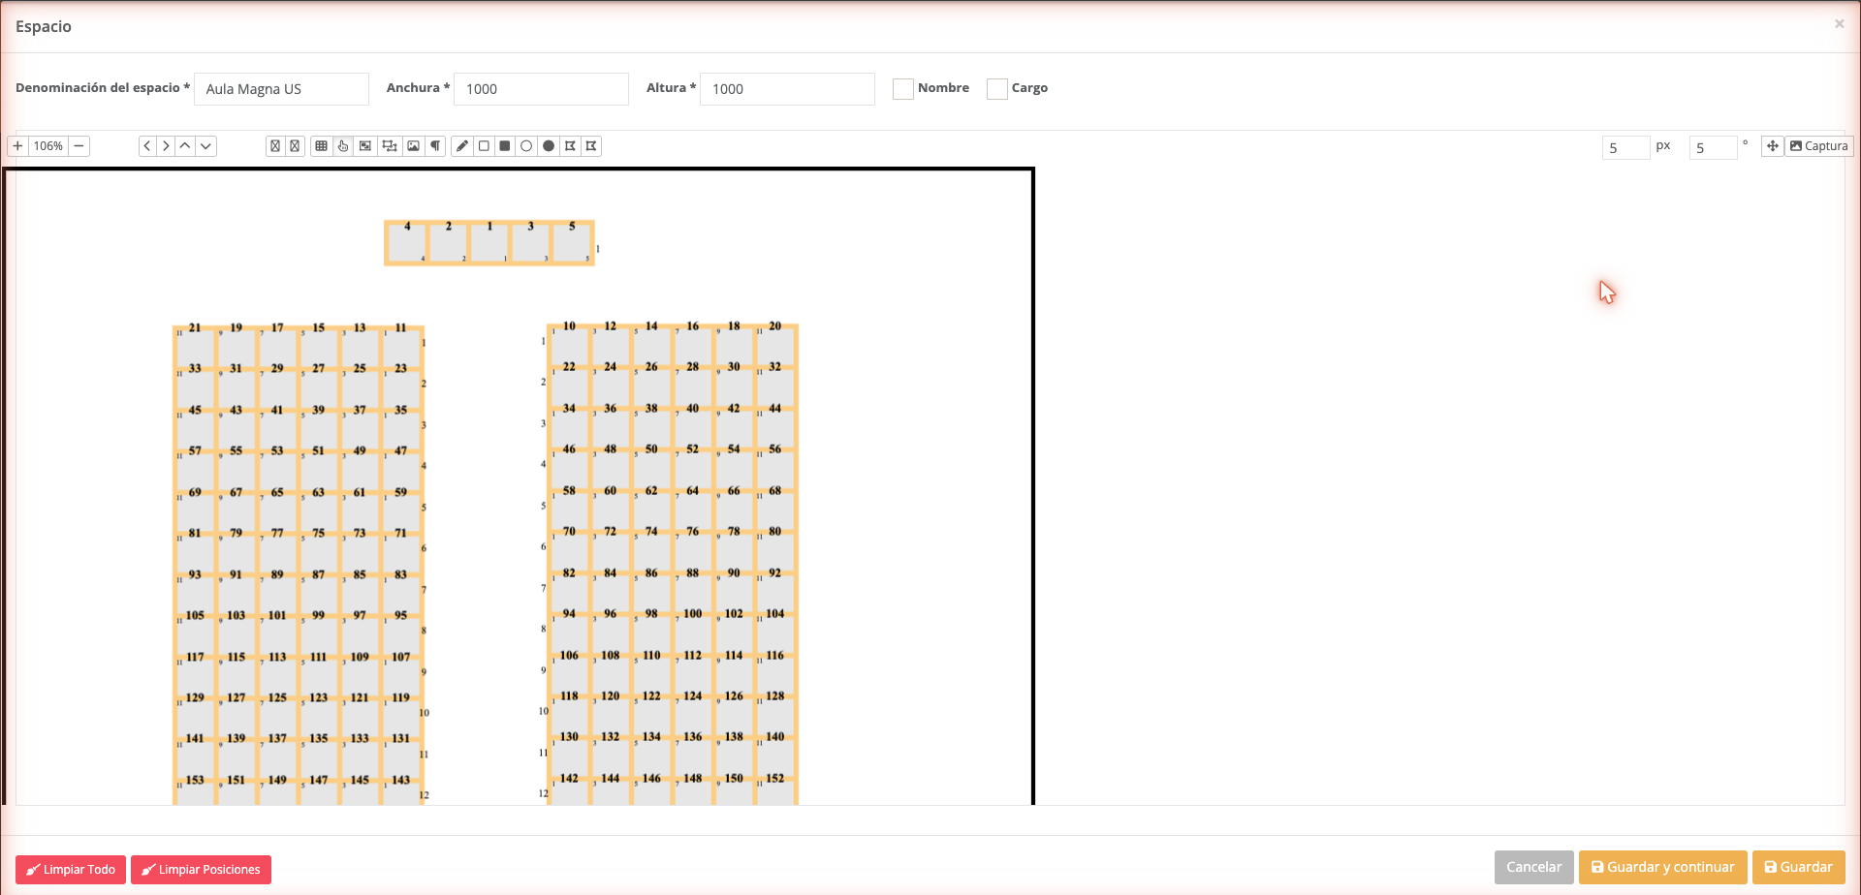Select seat 1 in the top row
Image resolution: width=1861 pixels, height=895 pixels.
pos(489,243)
